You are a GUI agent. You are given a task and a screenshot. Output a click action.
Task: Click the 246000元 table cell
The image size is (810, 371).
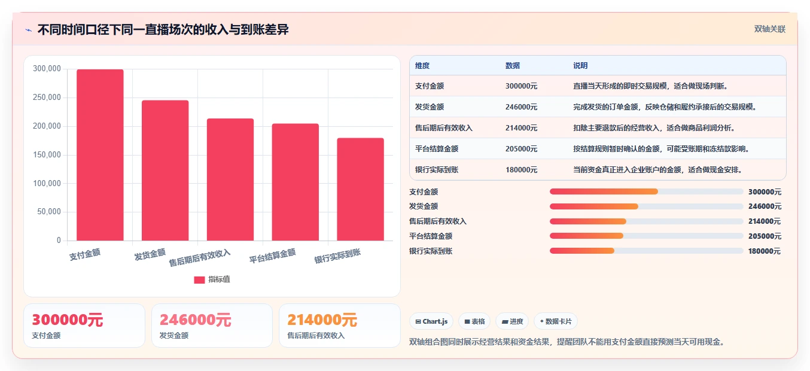(x=522, y=107)
